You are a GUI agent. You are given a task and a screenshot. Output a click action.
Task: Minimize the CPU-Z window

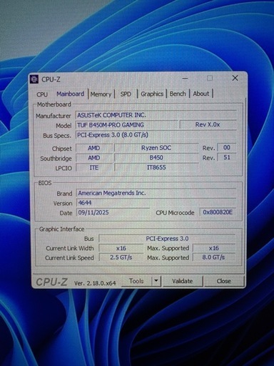[x=186, y=78]
